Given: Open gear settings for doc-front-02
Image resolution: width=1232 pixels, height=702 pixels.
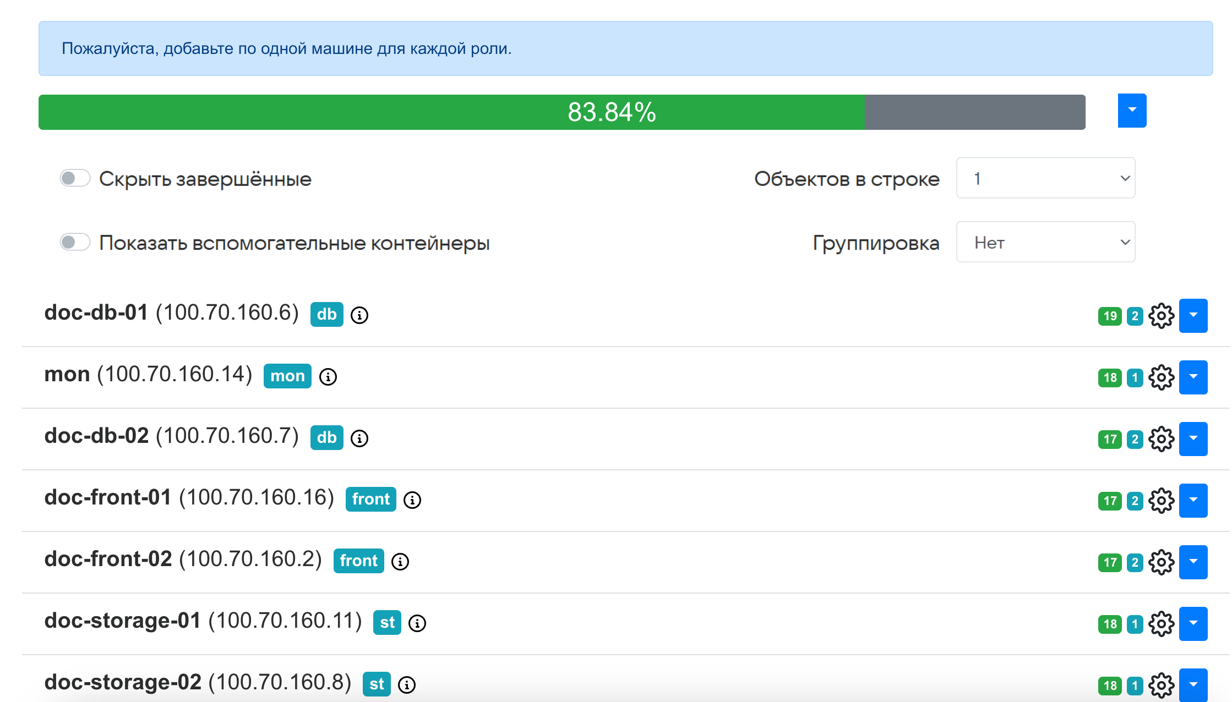Looking at the screenshot, I should [x=1162, y=562].
